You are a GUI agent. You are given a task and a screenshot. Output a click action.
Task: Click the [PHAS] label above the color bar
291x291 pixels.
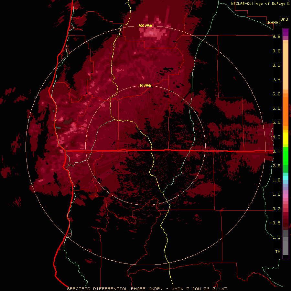[x=273, y=22]
